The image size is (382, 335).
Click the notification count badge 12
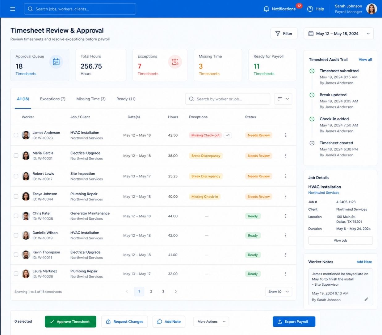(299, 6)
